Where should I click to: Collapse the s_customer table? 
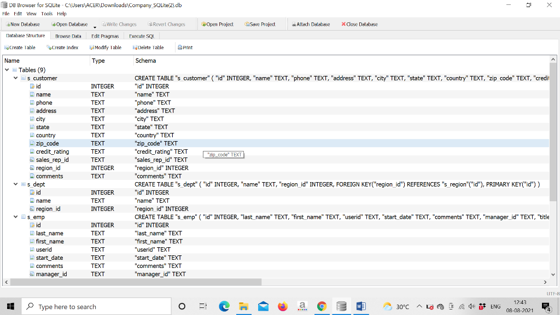pos(15,78)
